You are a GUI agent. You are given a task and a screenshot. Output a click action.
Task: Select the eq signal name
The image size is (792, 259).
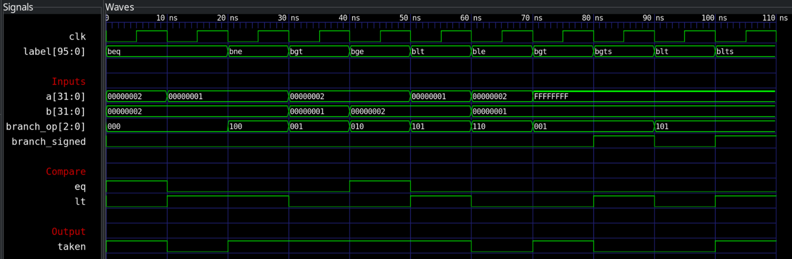80,187
